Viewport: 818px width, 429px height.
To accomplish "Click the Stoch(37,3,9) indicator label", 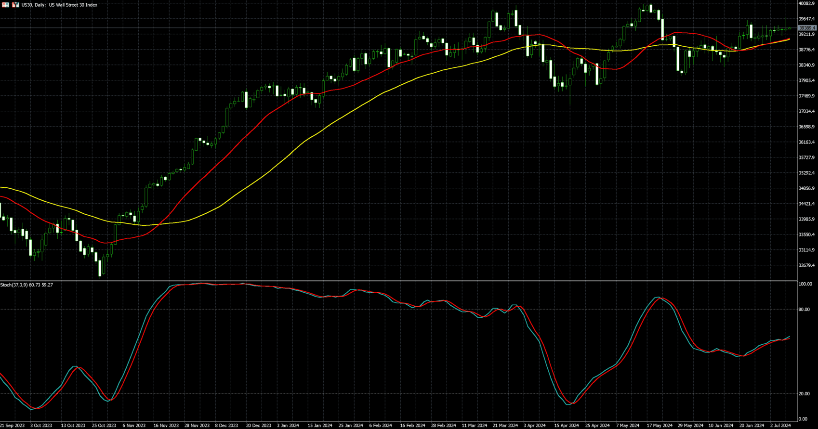I will (x=26, y=285).
